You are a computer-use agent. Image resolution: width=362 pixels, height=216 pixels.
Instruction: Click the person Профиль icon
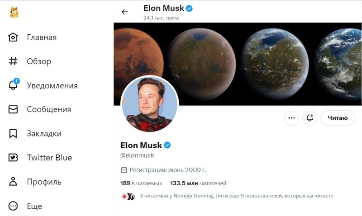pos(13,182)
